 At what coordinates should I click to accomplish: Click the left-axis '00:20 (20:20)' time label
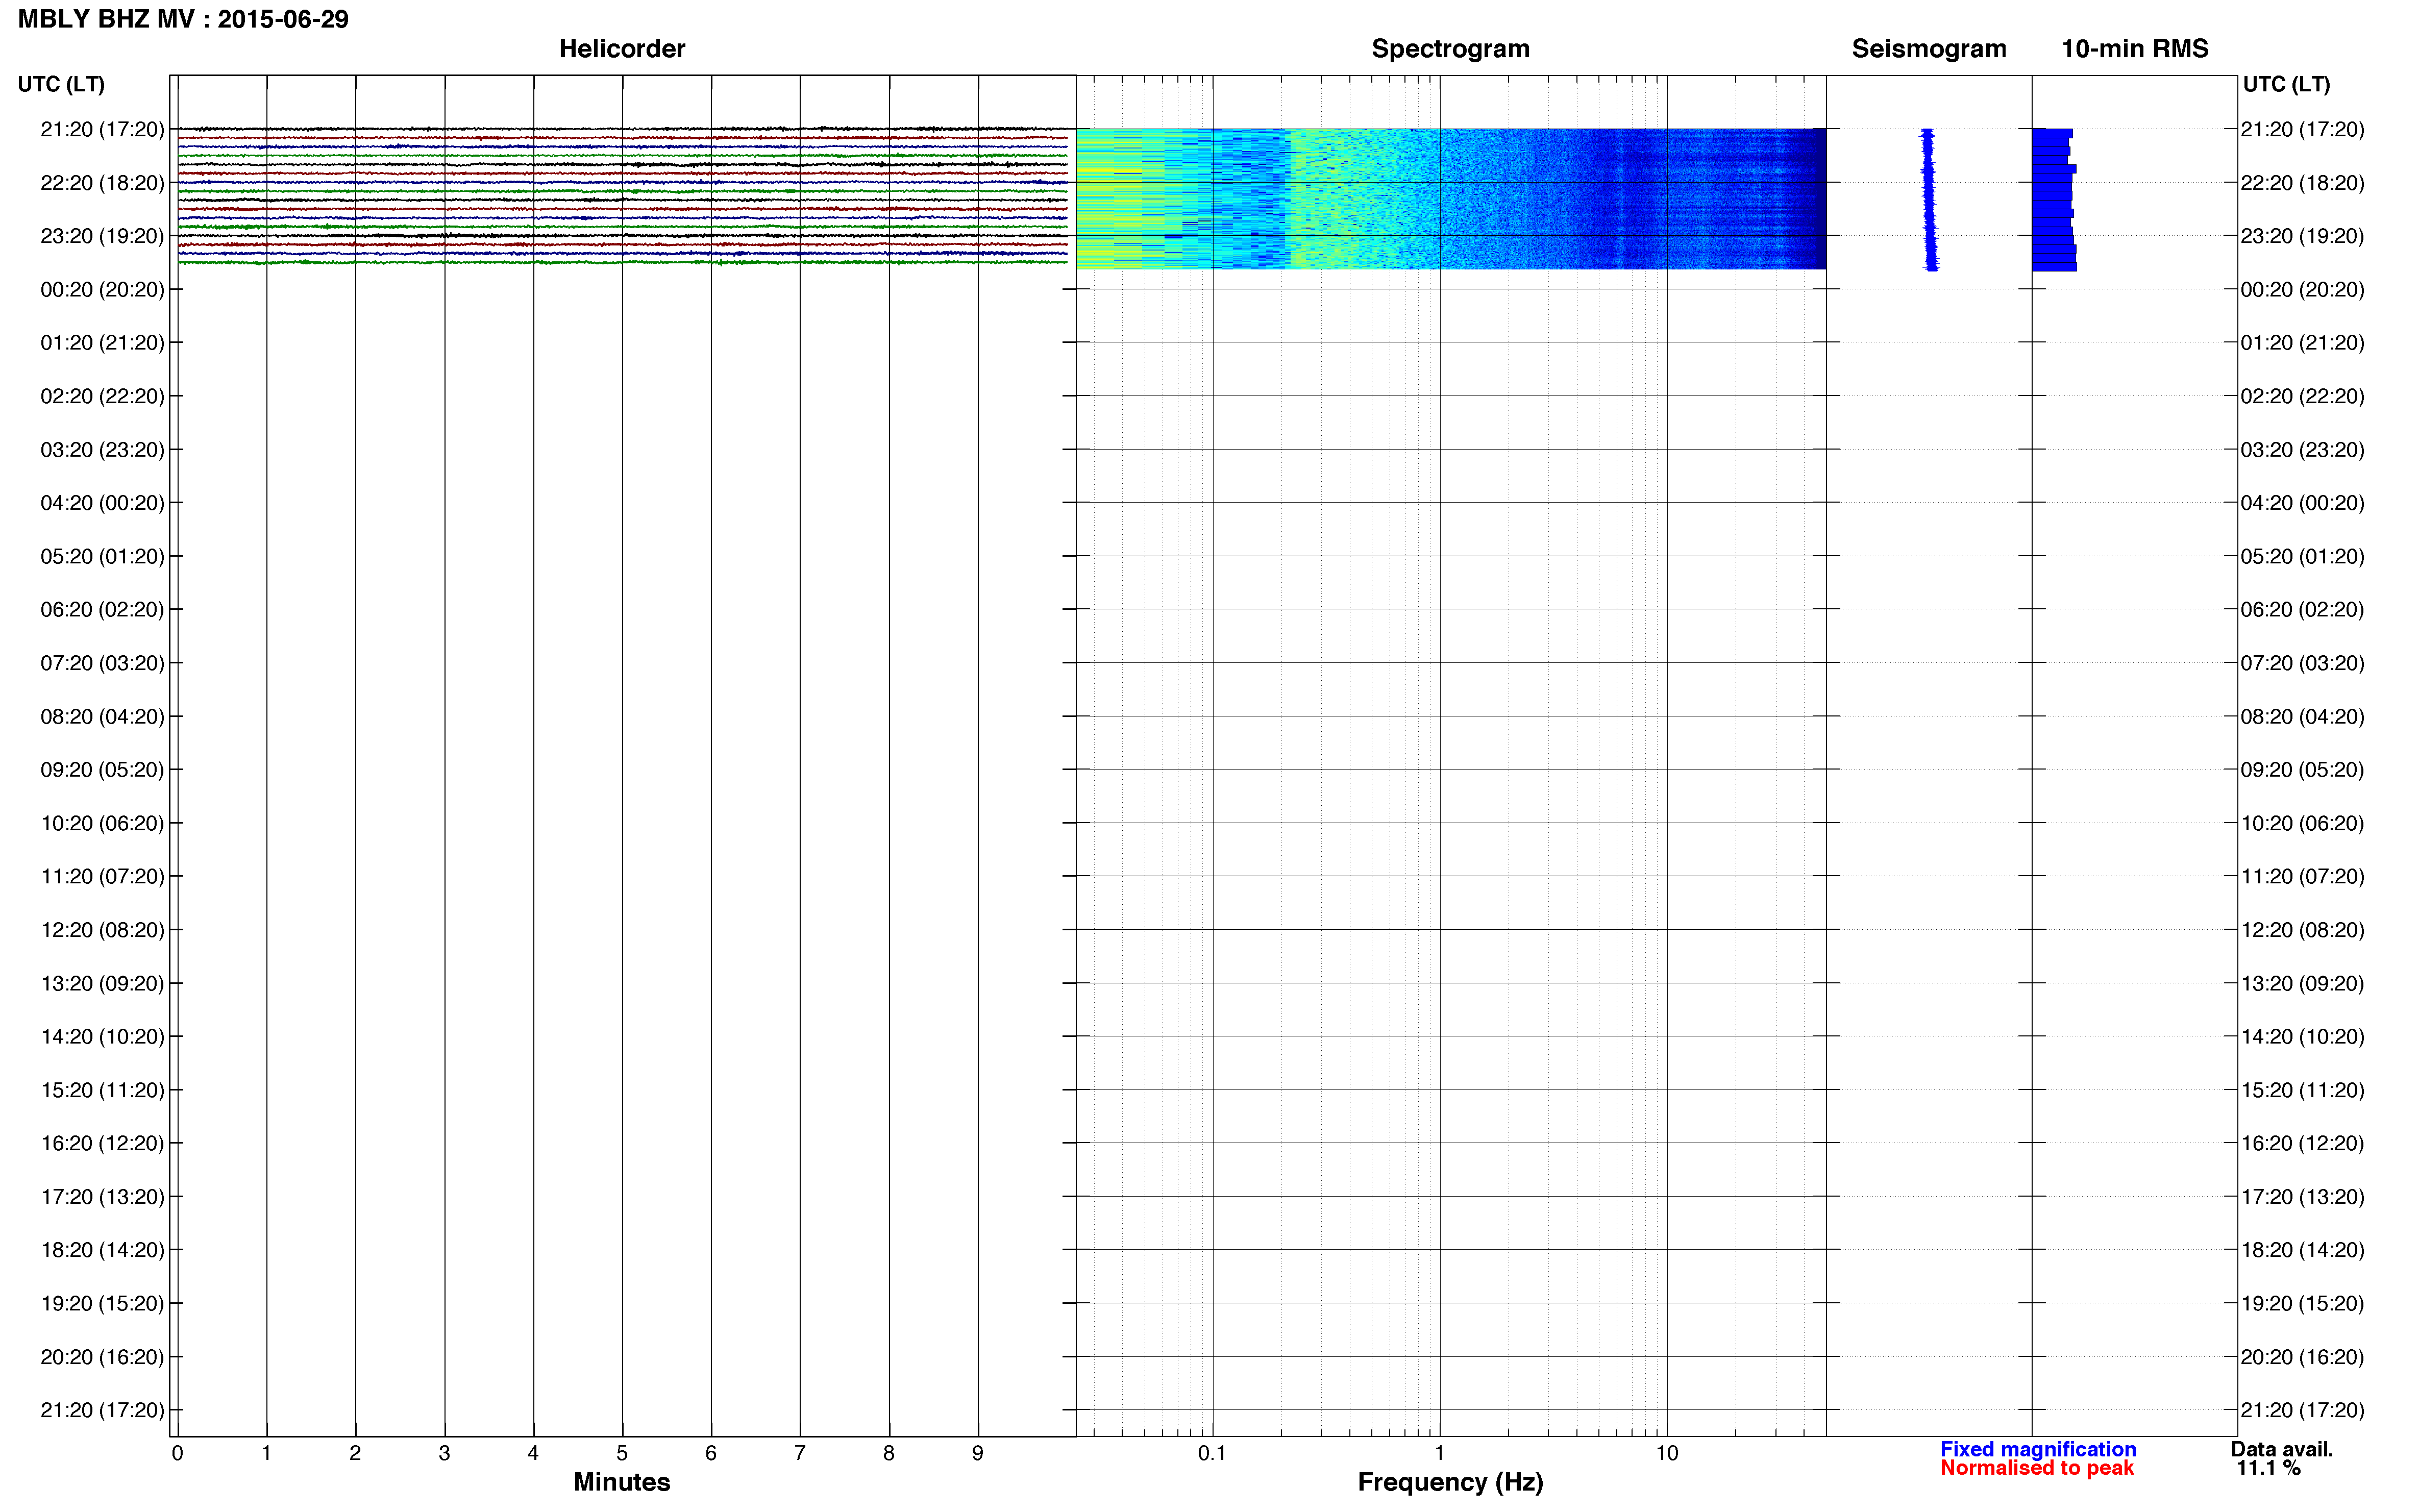tap(102, 290)
